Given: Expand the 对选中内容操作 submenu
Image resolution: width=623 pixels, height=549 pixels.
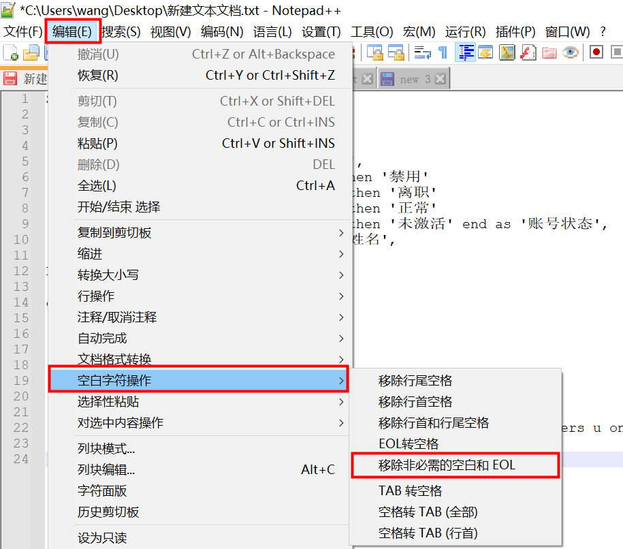Looking at the screenshot, I should coord(200,423).
